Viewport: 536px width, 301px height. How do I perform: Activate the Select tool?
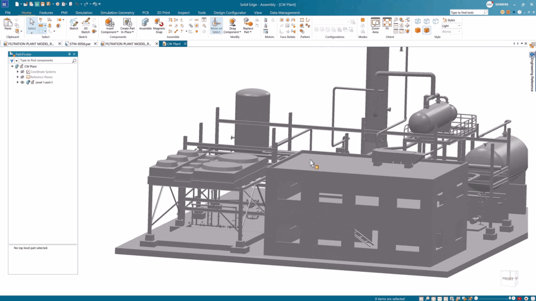click(x=32, y=24)
